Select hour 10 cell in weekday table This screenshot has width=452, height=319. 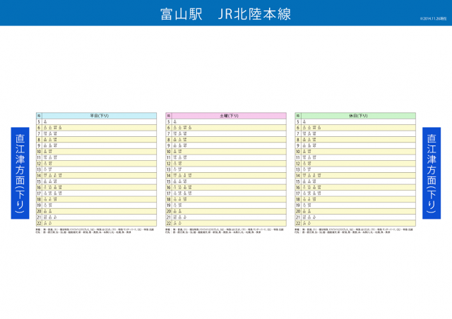tap(40, 152)
